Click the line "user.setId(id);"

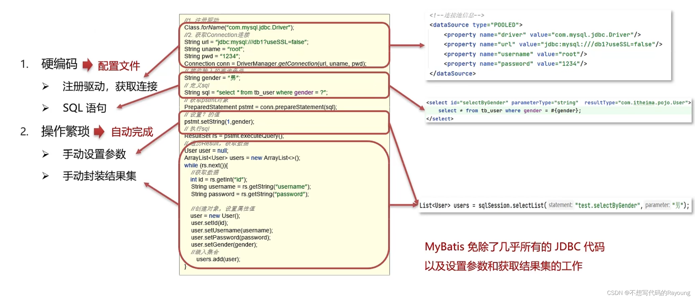(x=209, y=223)
